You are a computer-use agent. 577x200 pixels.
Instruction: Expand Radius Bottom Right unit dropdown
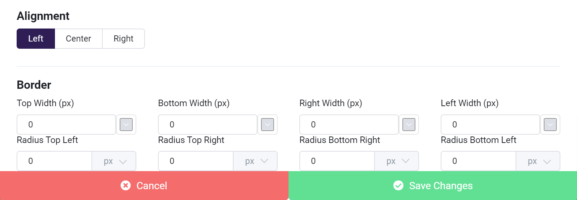click(x=397, y=161)
